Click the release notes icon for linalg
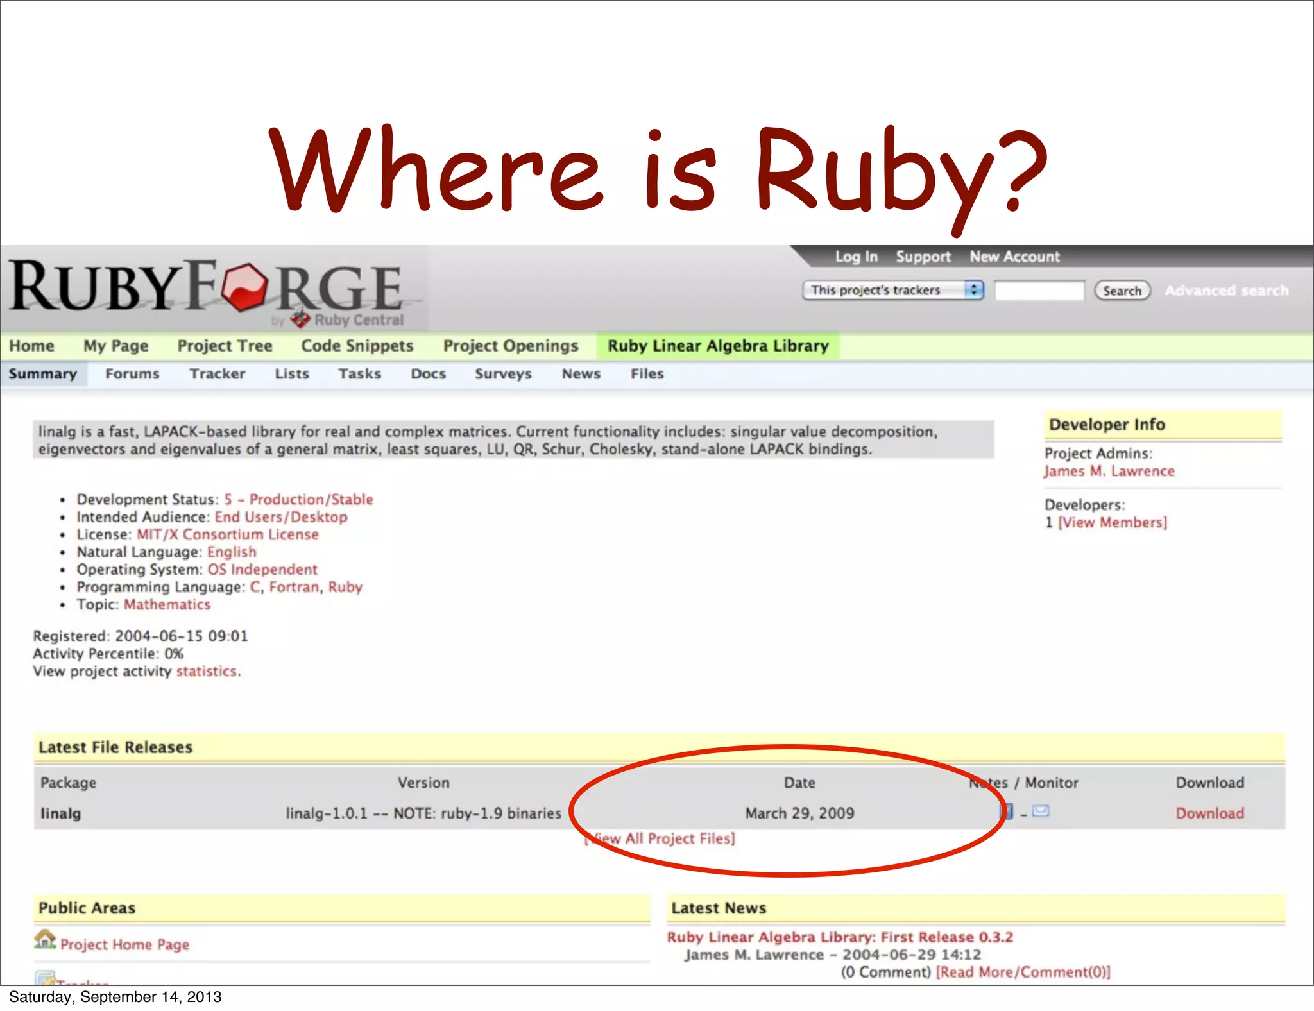Screen dimensions: 1314x1011 click(1007, 812)
